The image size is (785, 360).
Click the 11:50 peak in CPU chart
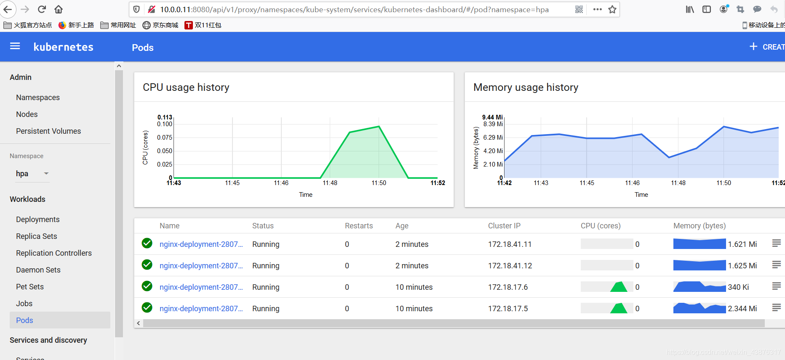[x=379, y=126]
